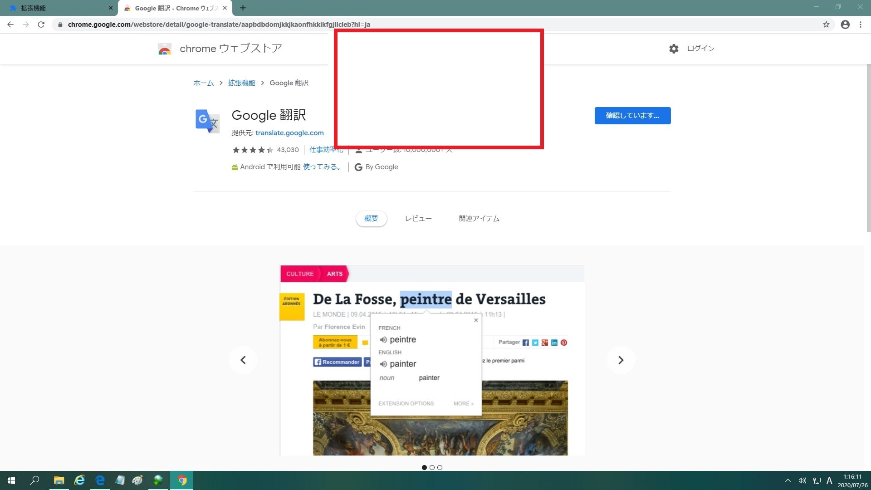
Task: Click the star rating 43,030
Action: click(x=265, y=150)
